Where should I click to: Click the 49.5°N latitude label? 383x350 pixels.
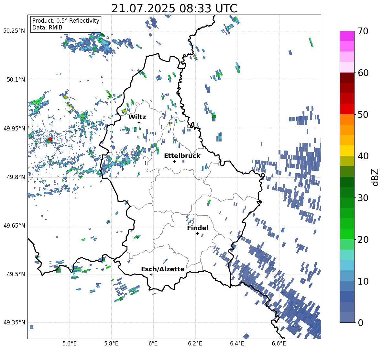(16, 274)
